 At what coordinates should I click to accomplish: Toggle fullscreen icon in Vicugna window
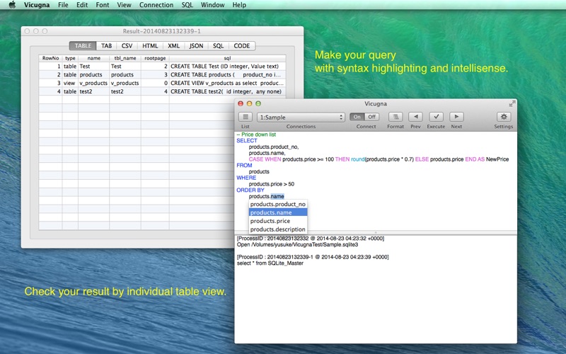click(x=512, y=103)
